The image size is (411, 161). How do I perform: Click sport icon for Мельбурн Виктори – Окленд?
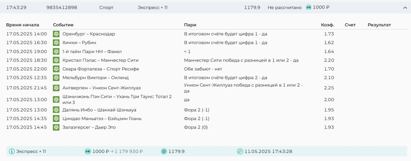[x=56, y=78]
